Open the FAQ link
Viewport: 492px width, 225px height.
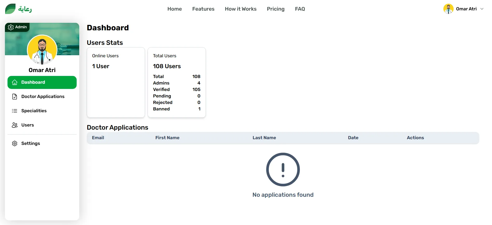point(300,9)
